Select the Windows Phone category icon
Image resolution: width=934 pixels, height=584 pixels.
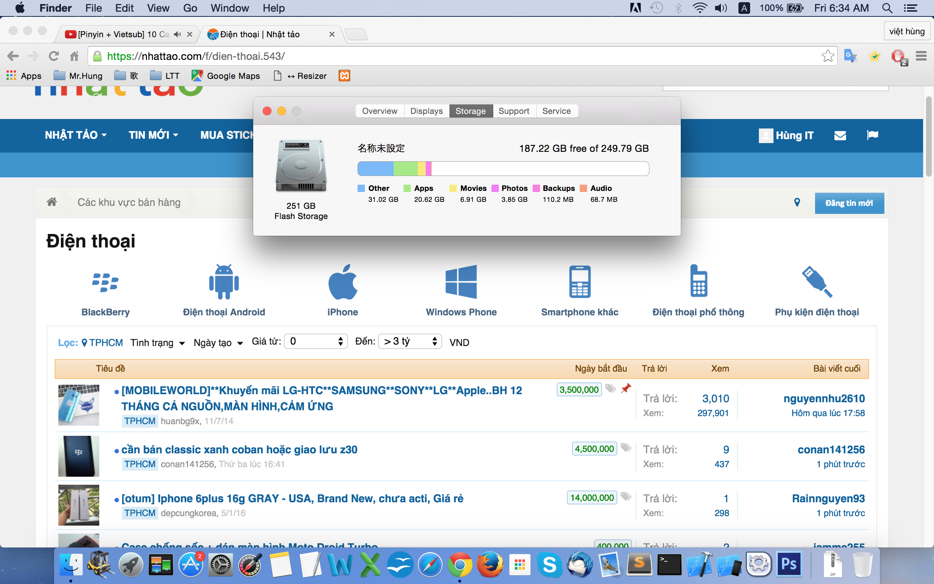[461, 283]
